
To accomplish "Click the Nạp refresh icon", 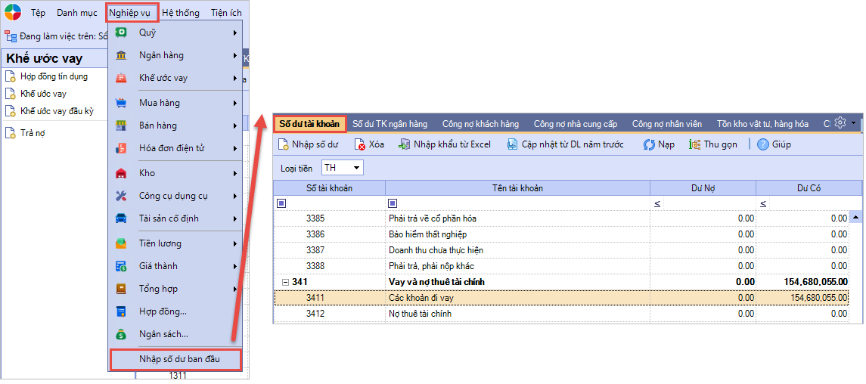I will click(x=649, y=144).
